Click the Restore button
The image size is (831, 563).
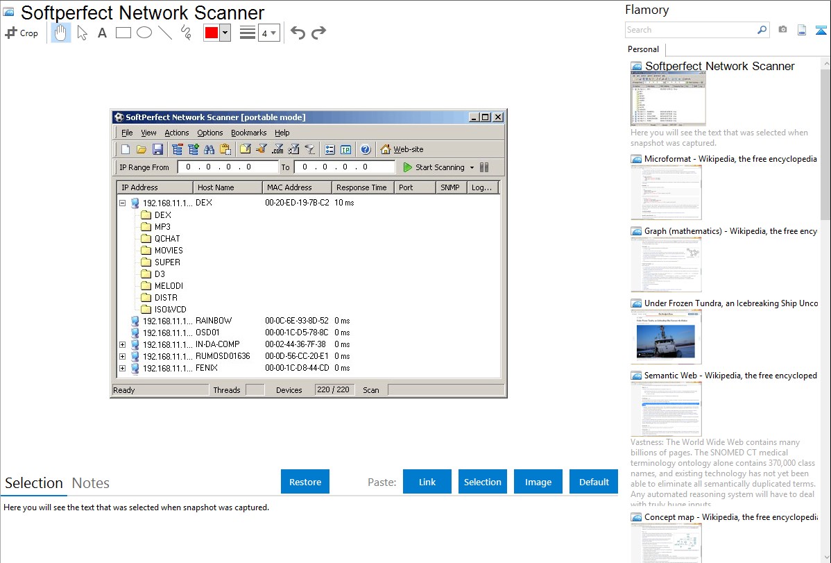[305, 482]
